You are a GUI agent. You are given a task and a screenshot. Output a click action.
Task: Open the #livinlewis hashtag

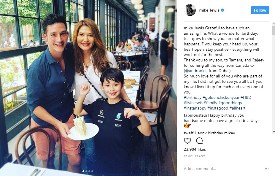pos(193,103)
